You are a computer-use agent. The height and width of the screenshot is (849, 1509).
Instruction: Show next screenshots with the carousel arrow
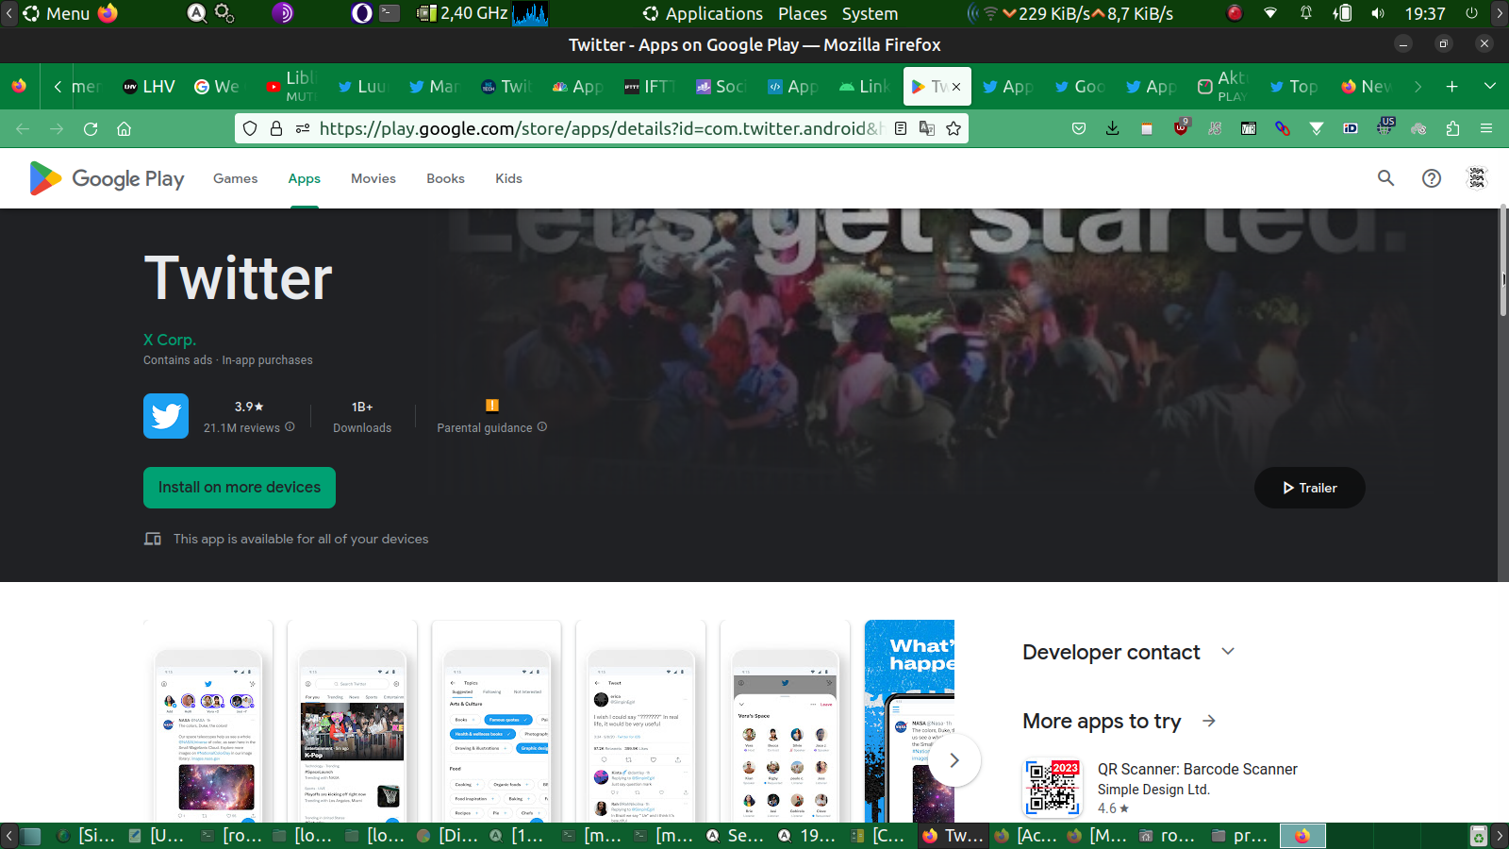point(954,760)
